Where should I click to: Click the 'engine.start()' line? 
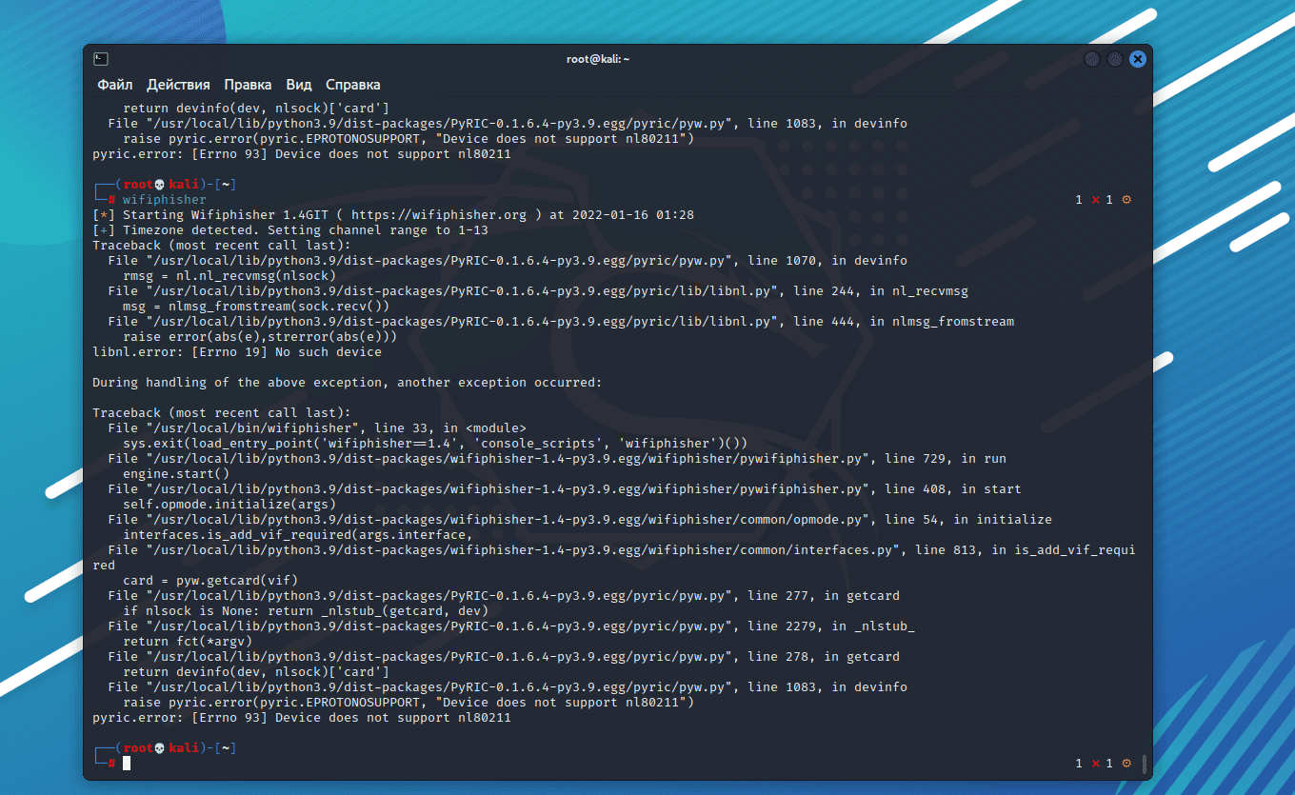coord(176,474)
